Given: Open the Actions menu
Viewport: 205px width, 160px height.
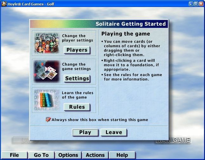Looking at the screenshot, I should (95, 155).
